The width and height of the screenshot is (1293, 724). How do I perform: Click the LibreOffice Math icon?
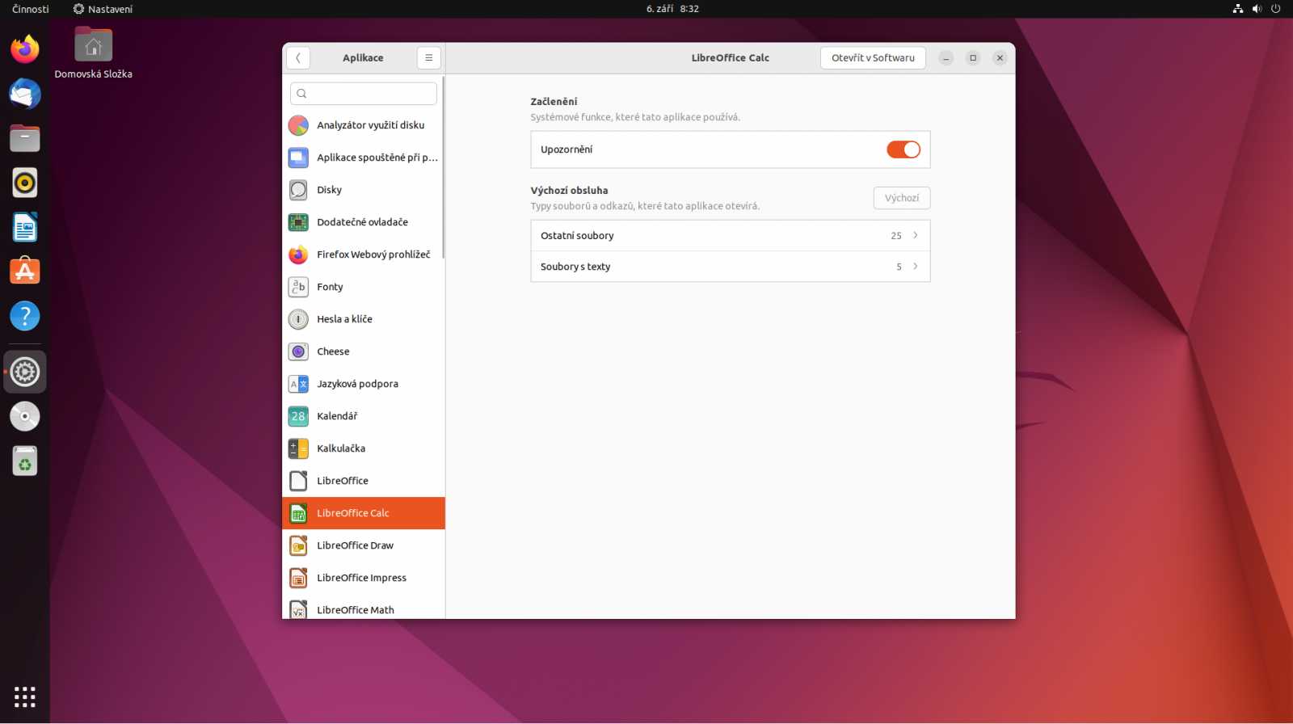[298, 610]
